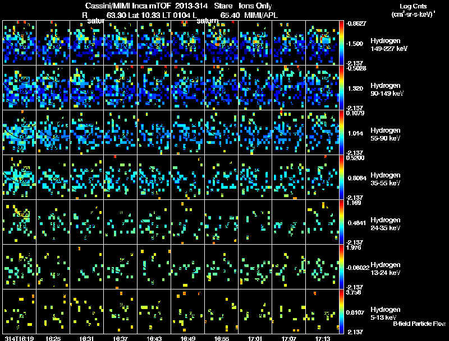Viewport: 449px width, 341px height.
Task: Open the 24-35 keV panel at 16:19
Action: pos(19,222)
